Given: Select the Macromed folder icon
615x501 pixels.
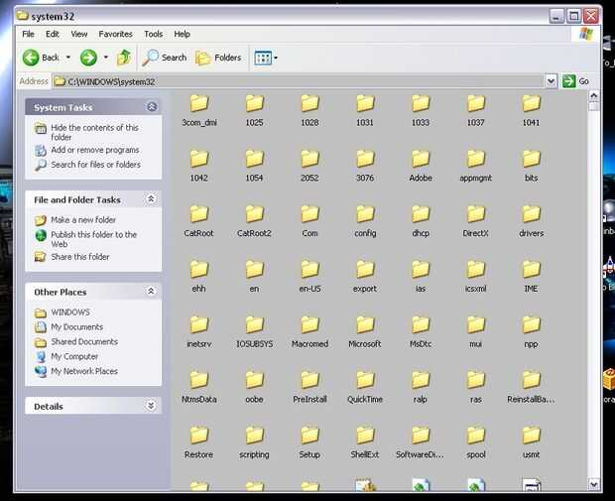Looking at the screenshot, I should coord(309,324).
